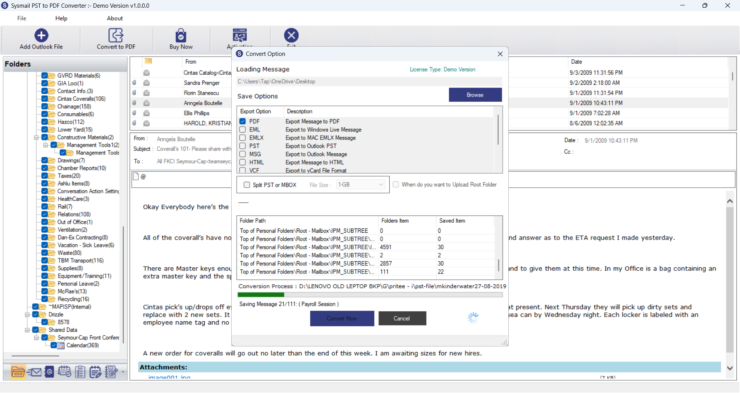Image resolution: width=740 pixels, height=393 pixels.
Task: Click the folder icon next to Drizzle
Action: pyautogui.click(x=43, y=315)
